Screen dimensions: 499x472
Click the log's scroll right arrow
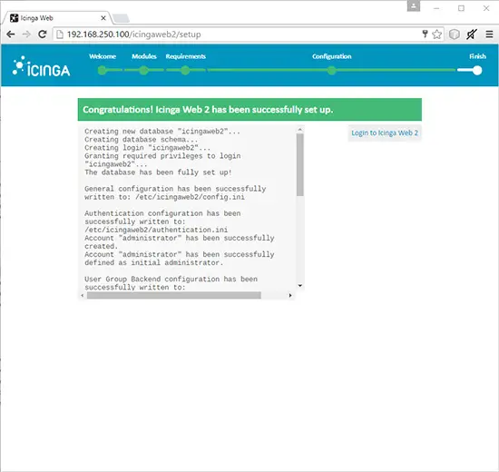click(x=290, y=296)
